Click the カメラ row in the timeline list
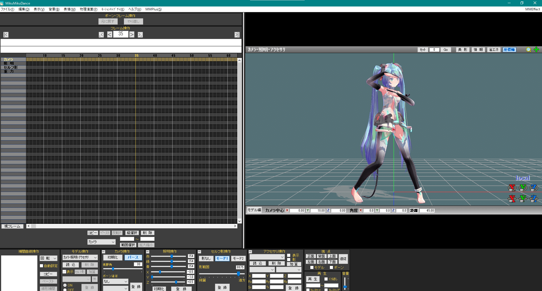Image resolution: width=542 pixels, height=291 pixels. tap(13, 60)
